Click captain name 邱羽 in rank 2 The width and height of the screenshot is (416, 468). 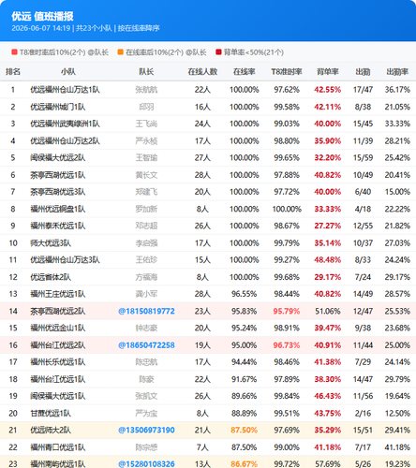[x=146, y=107]
